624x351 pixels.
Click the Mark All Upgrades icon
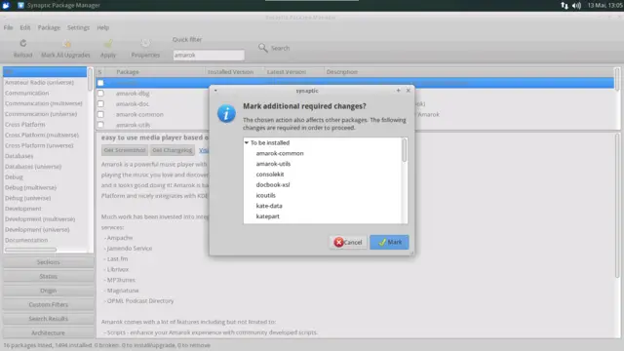click(x=67, y=43)
